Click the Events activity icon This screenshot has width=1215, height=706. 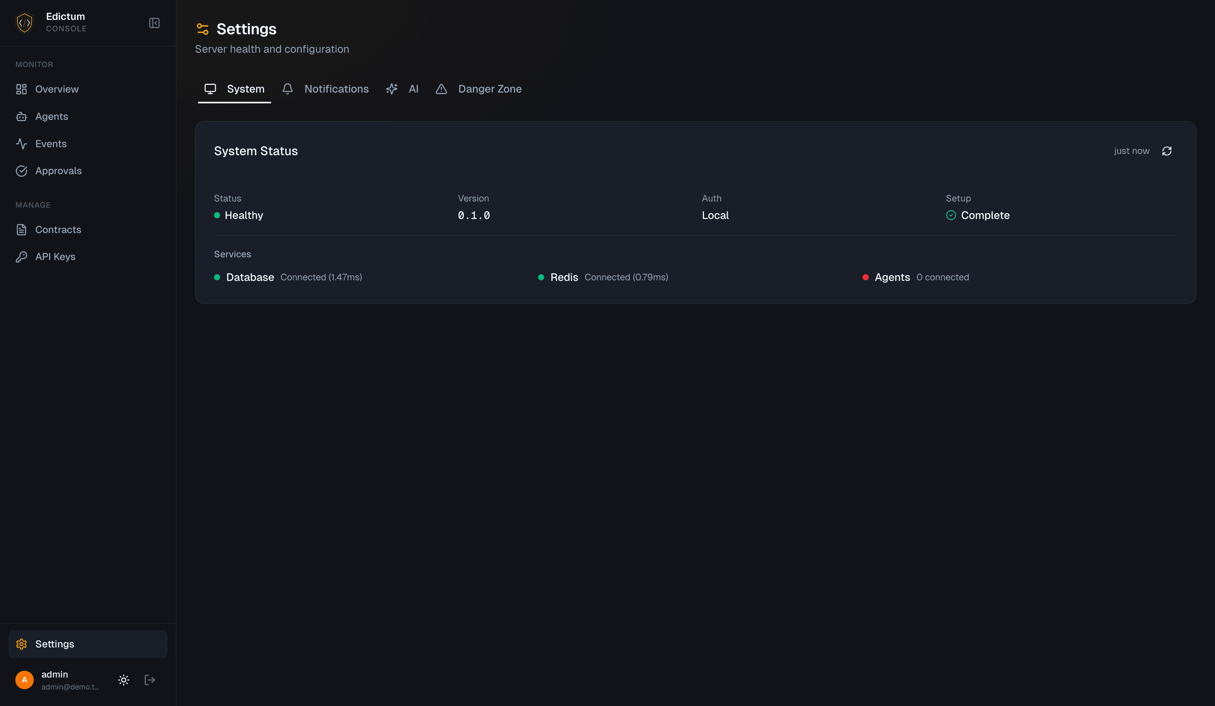click(x=22, y=144)
